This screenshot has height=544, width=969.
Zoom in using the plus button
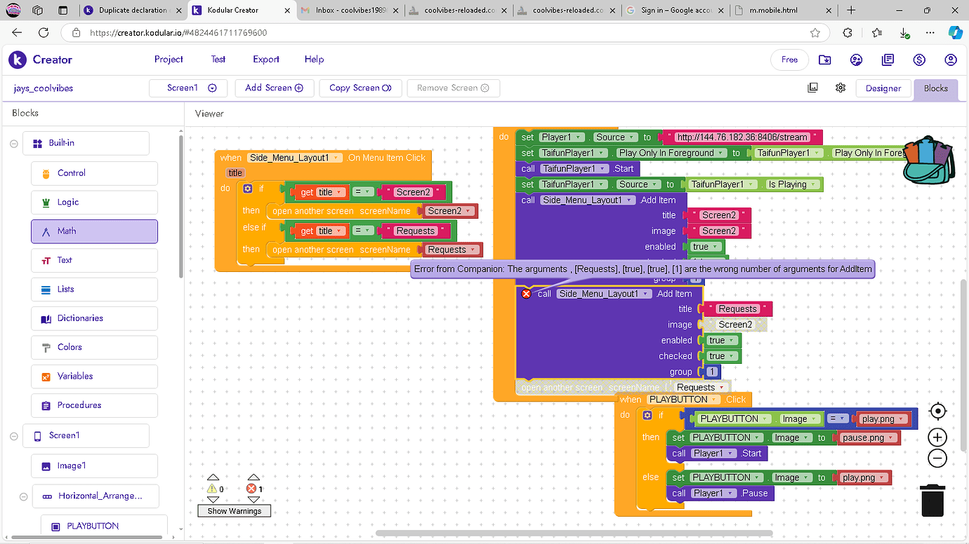point(937,437)
